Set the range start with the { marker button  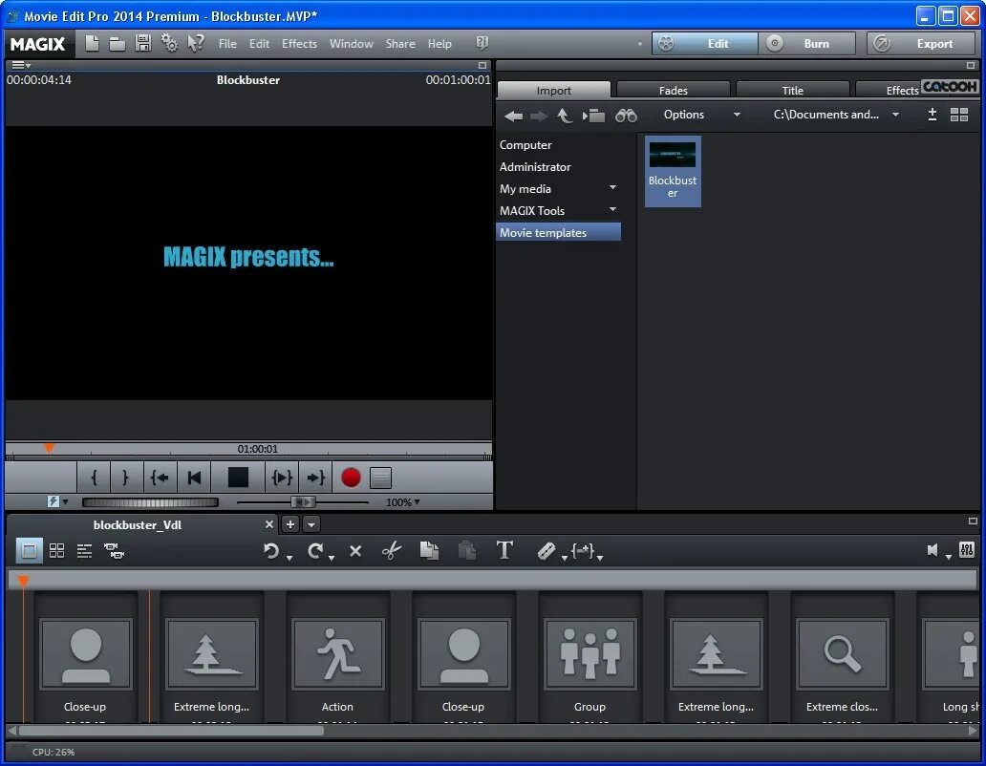(x=94, y=478)
